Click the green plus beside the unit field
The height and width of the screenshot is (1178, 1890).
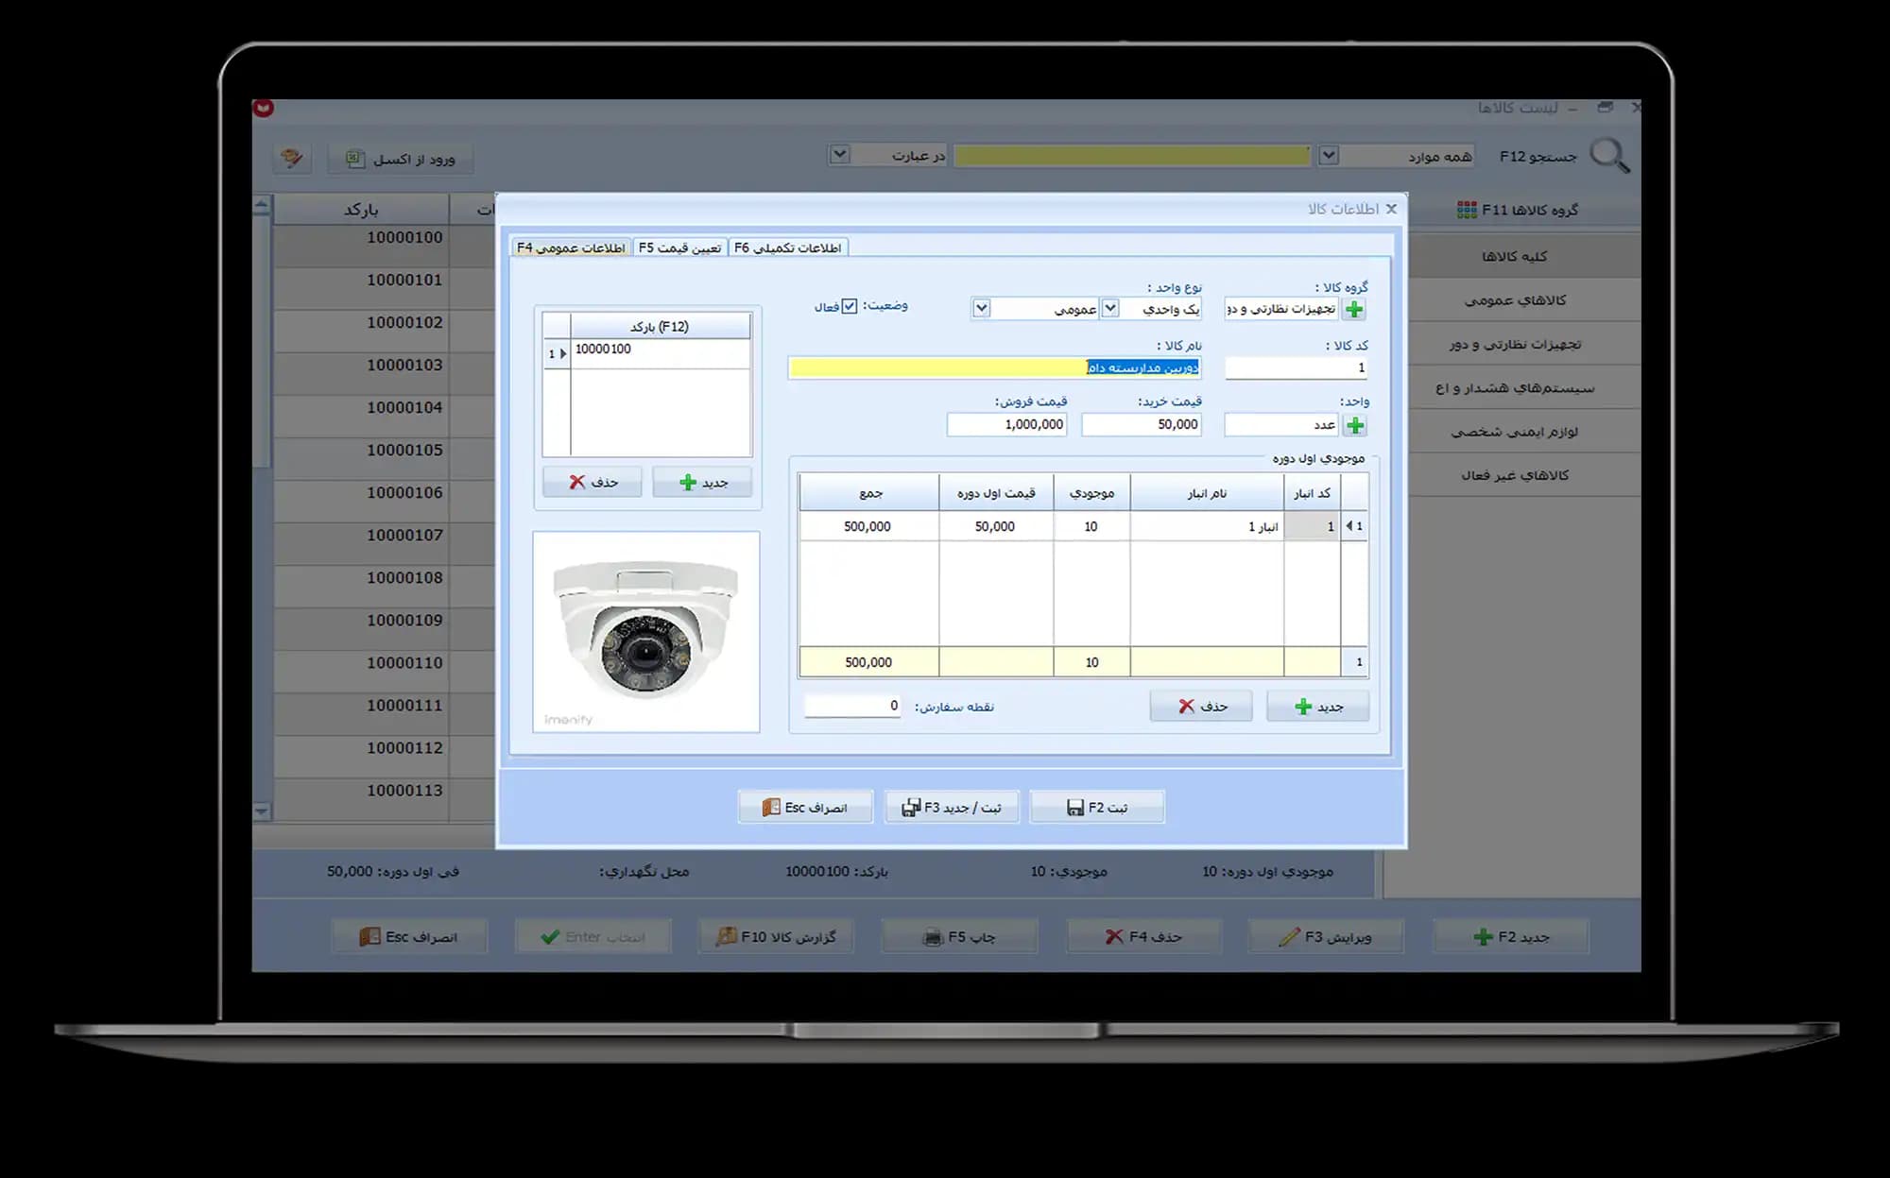click(x=1355, y=425)
